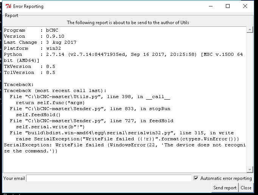Click the 'Report' frame label

(x=11, y=15)
